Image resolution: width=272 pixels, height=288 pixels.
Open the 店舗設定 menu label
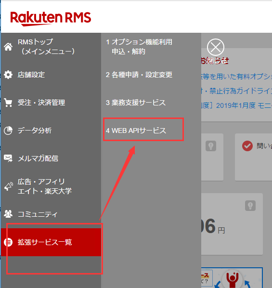(31, 75)
